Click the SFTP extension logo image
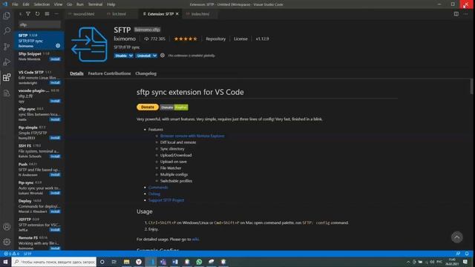Image resolution: width=475 pixels, height=267 pixels. 89,44
